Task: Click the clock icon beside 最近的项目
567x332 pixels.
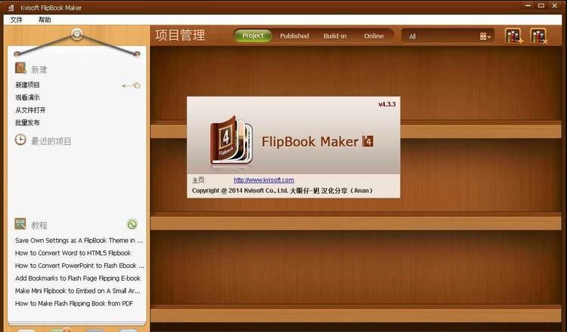Action: [x=20, y=140]
